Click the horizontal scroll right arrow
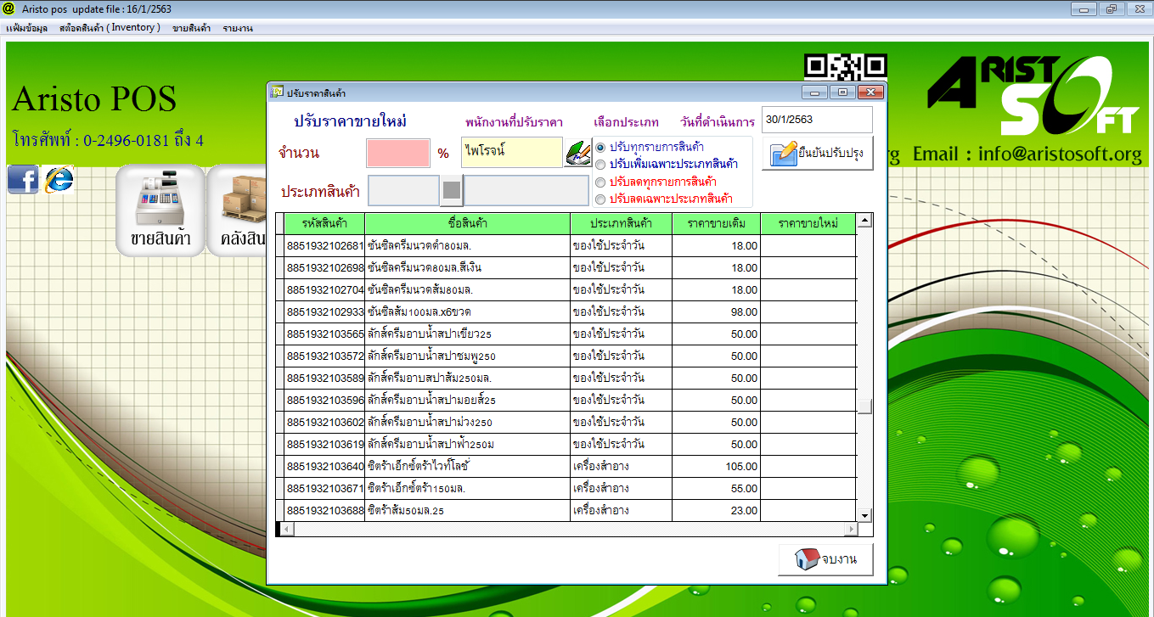This screenshot has width=1154, height=617. click(x=850, y=529)
